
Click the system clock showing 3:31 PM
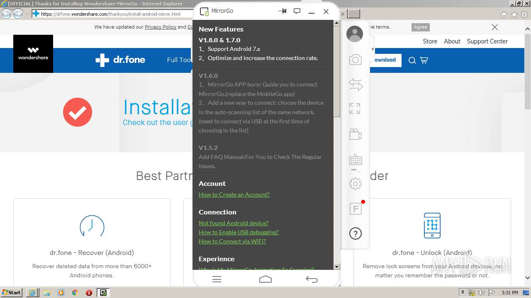click(509, 293)
